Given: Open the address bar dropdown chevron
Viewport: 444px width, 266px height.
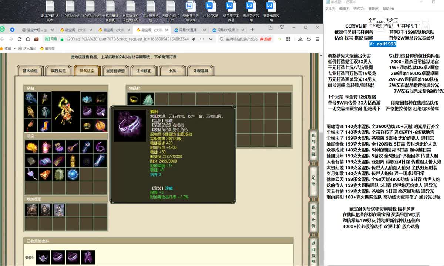Looking at the screenshot, I should pos(210,39).
